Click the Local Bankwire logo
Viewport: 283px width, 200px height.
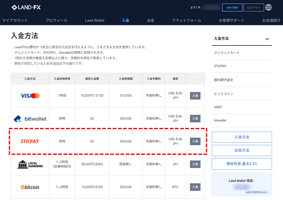(30, 164)
